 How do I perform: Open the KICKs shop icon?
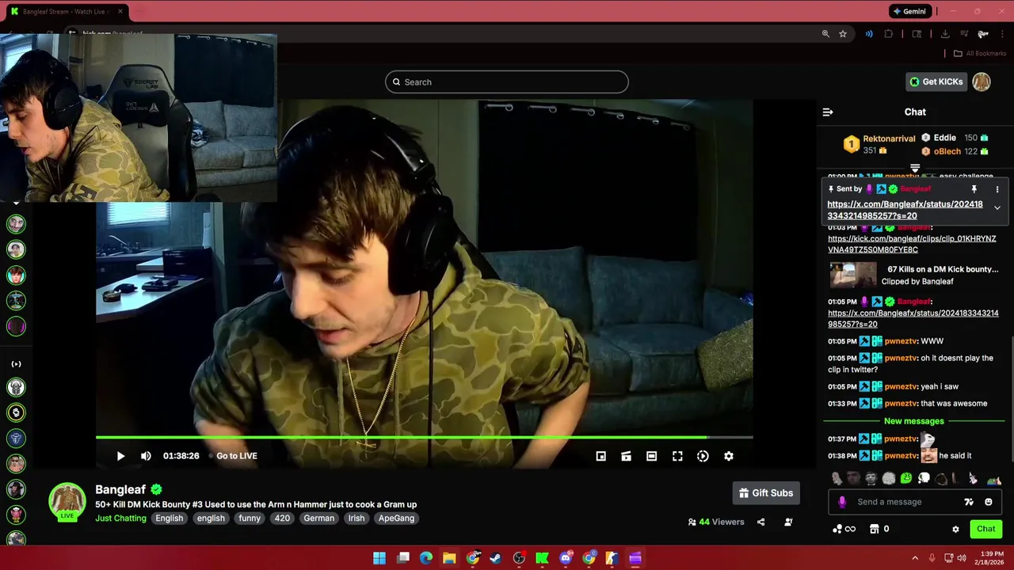coord(875,529)
